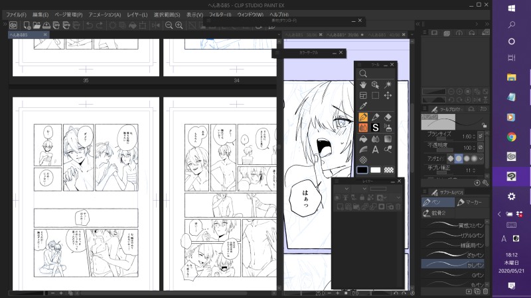531x298 pixels.
Task: Open the レイヤー(L) menu
Action: (137, 15)
